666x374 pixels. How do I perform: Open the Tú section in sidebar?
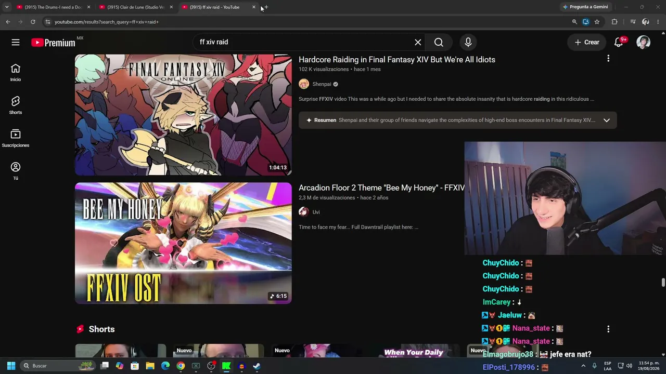click(16, 171)
